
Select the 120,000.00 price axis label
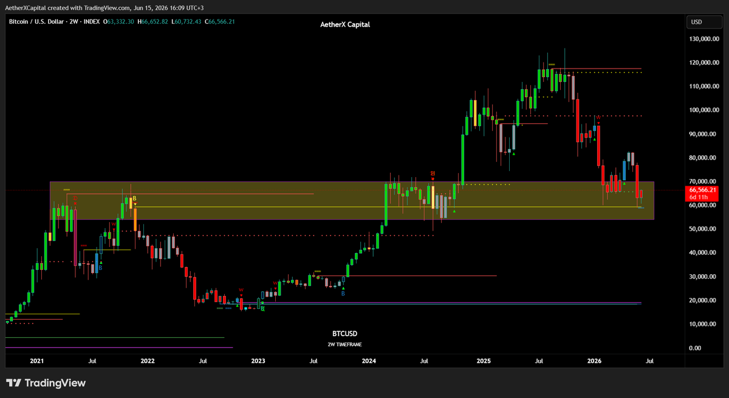[704, 62]
